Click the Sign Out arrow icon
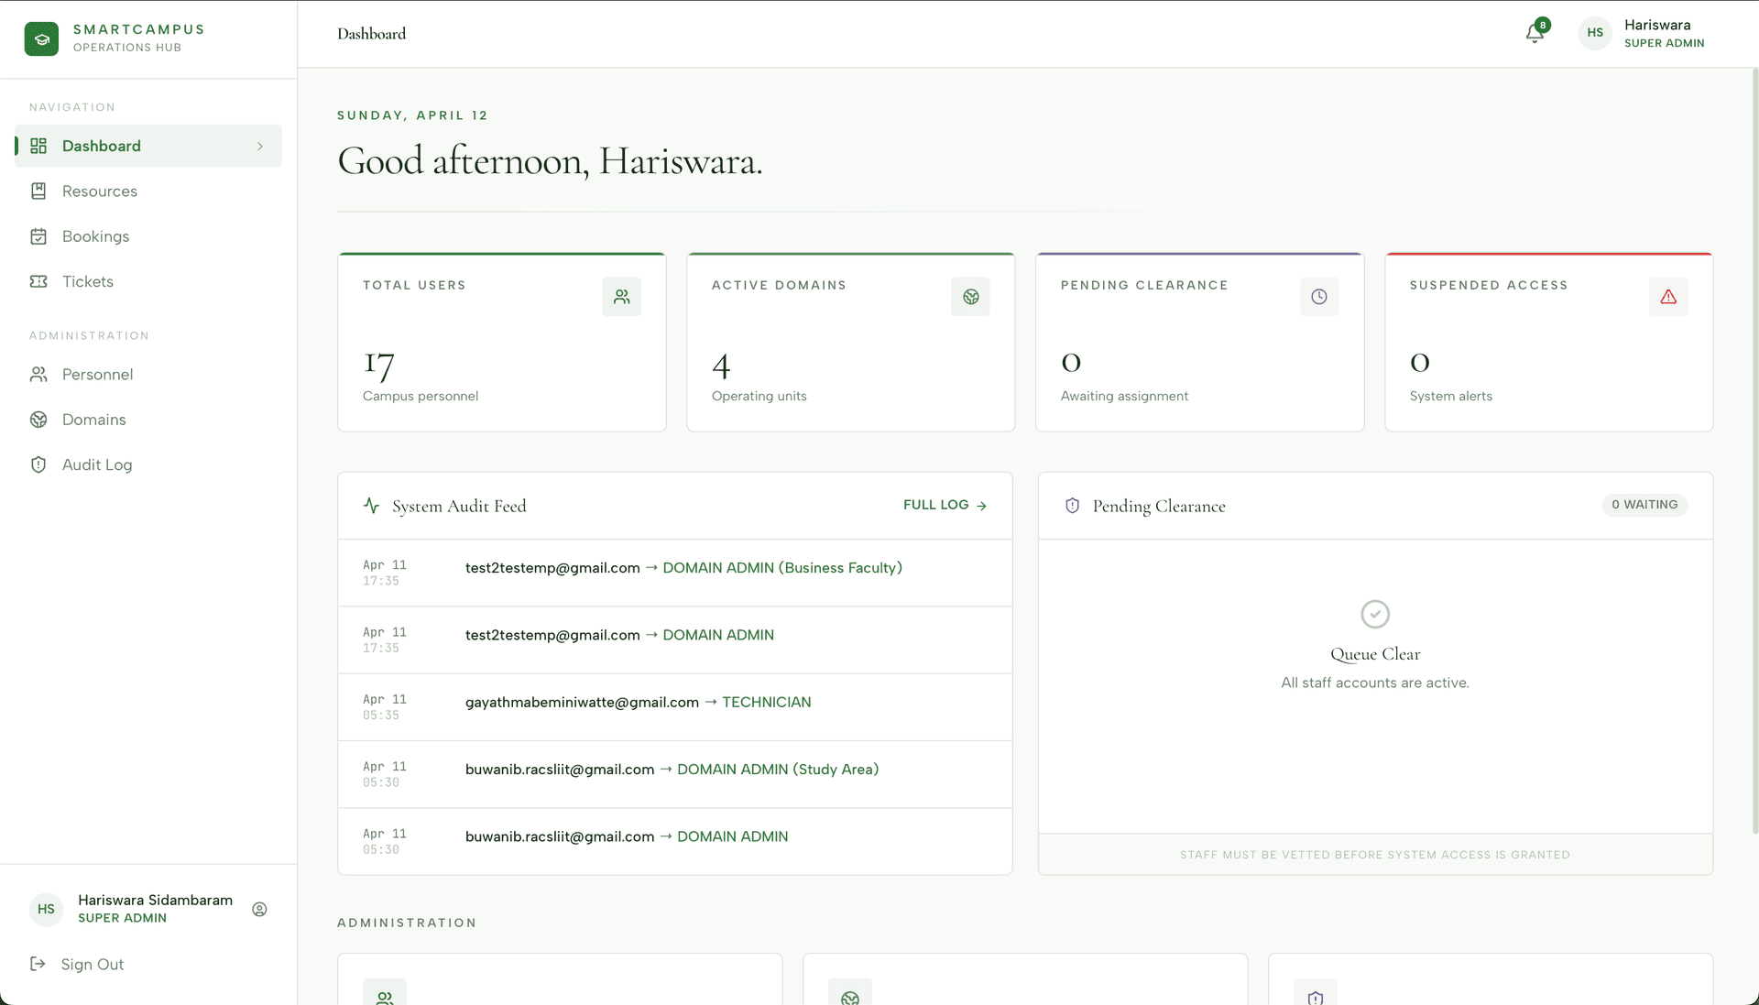This screenshot has height=1005, width=1759. point(38,964)
